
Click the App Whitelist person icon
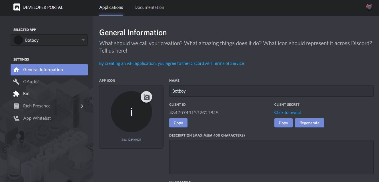[x=16, y=118]
